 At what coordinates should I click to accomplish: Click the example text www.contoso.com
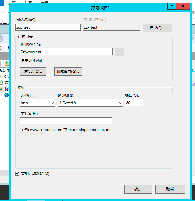pyautogui.click(x=46, y=130)
